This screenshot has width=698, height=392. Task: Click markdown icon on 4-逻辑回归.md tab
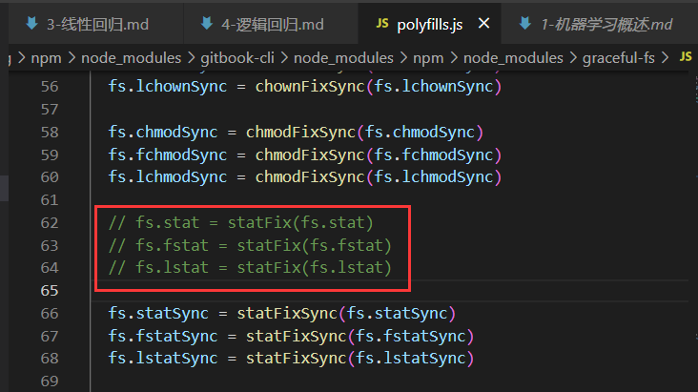coord(207,23)
